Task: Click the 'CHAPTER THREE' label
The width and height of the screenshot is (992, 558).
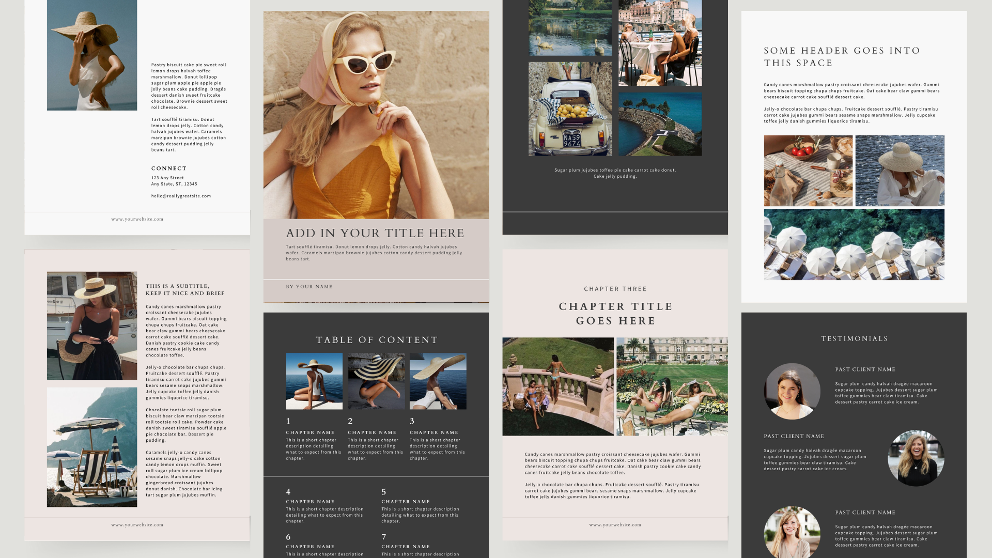Action: point(615,289)
